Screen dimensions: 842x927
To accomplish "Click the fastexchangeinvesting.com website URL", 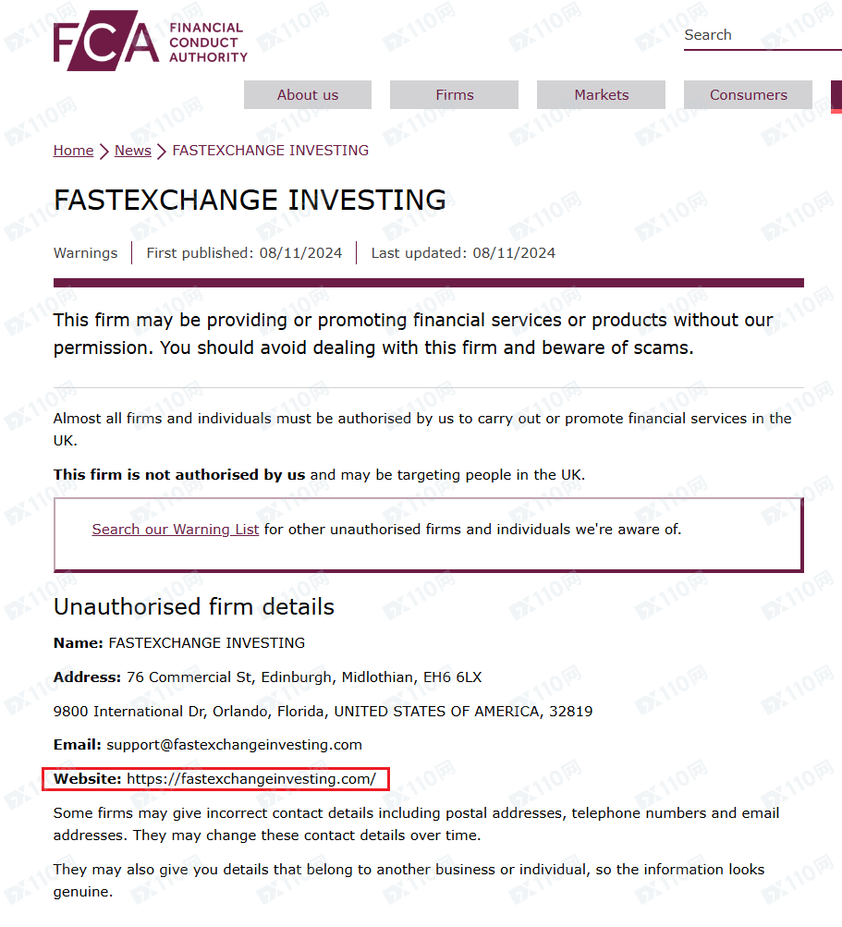I will (x=251, y=779).
